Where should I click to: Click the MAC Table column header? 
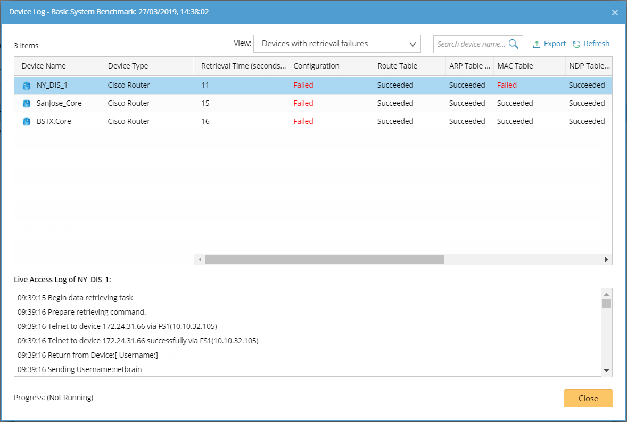[515, 66]
